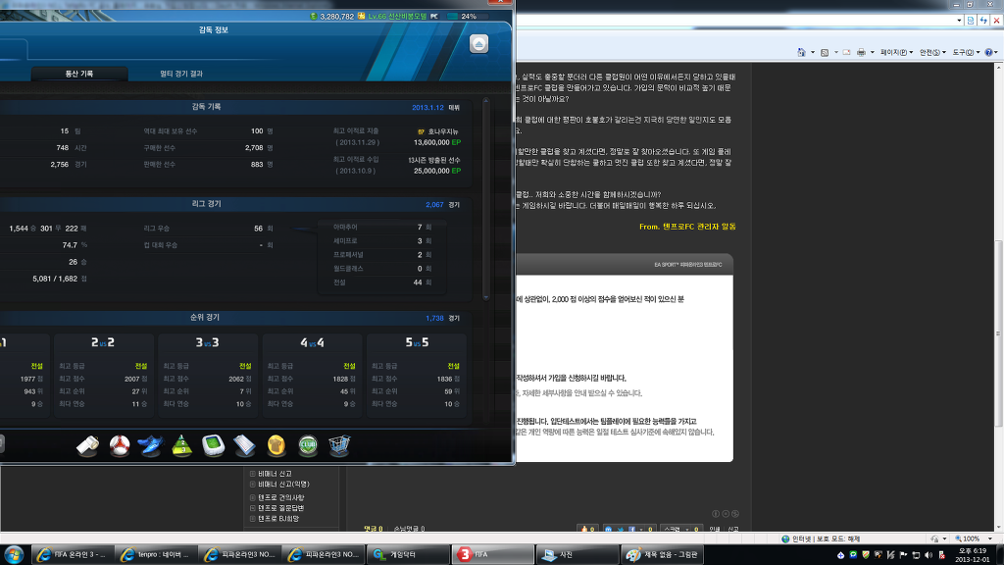Screen dimensions: 1004x565
Task: Click the 'From. 텐프로FC 관리자 일동' signature text
Action: point(687,227)
